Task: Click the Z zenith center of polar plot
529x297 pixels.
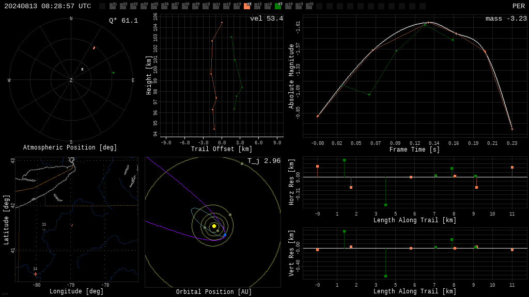Action: pos(71,80)
